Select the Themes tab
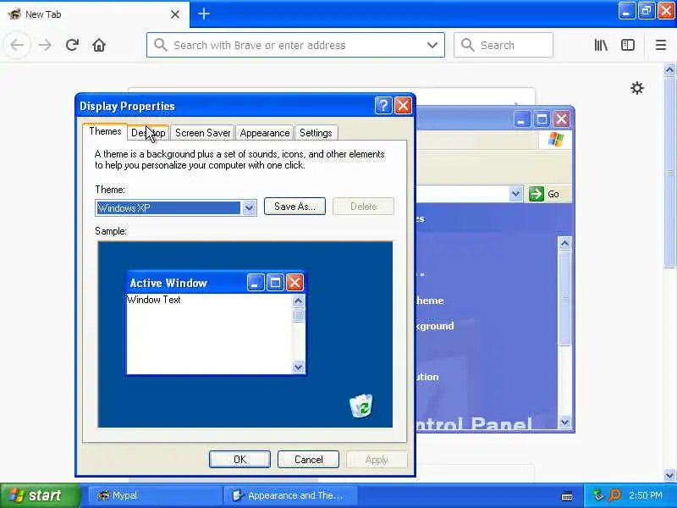This screenshot has height=508, width=677. click(105, 131)
